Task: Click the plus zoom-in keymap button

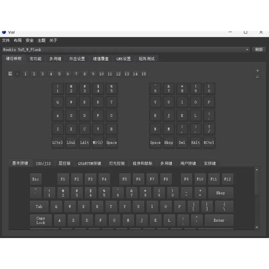Action: click(257, 71)
